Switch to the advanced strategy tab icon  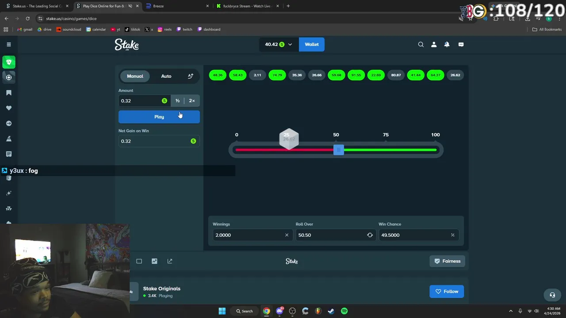coord(191,76)
